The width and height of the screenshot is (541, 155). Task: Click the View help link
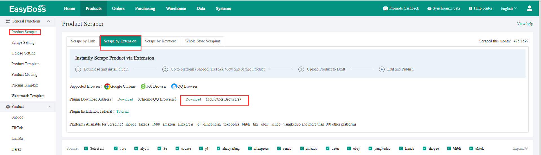click(525, 24)
